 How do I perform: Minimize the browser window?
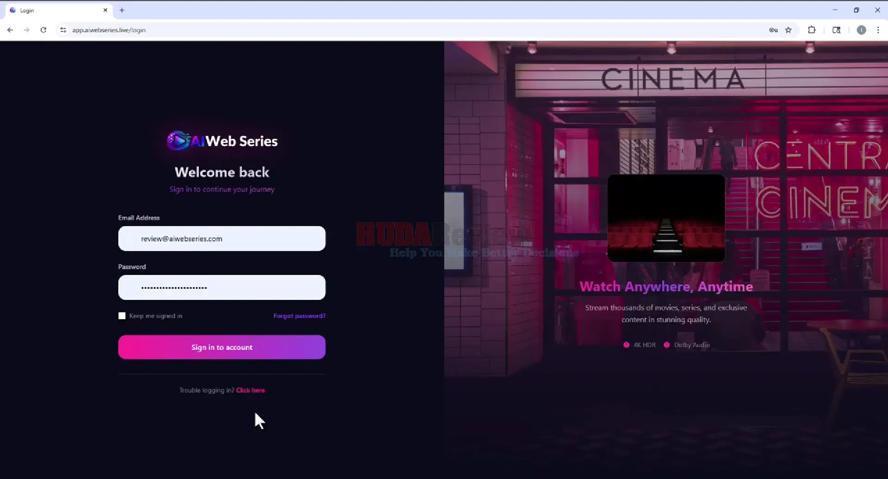(x=835, y=10)
